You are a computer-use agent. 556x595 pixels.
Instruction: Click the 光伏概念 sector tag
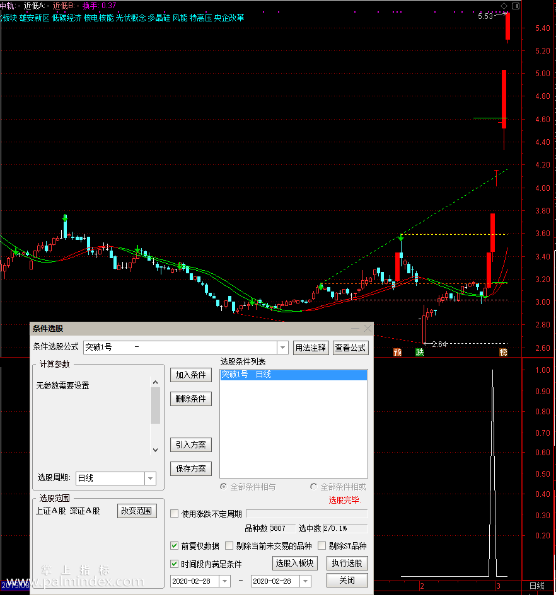[130, 18]
